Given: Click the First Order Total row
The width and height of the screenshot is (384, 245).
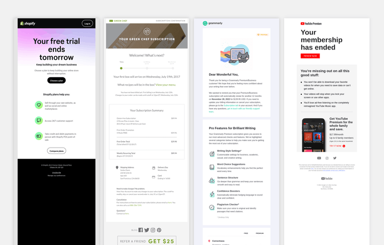Looking at the screenshot, I should [x=147, y=143].
